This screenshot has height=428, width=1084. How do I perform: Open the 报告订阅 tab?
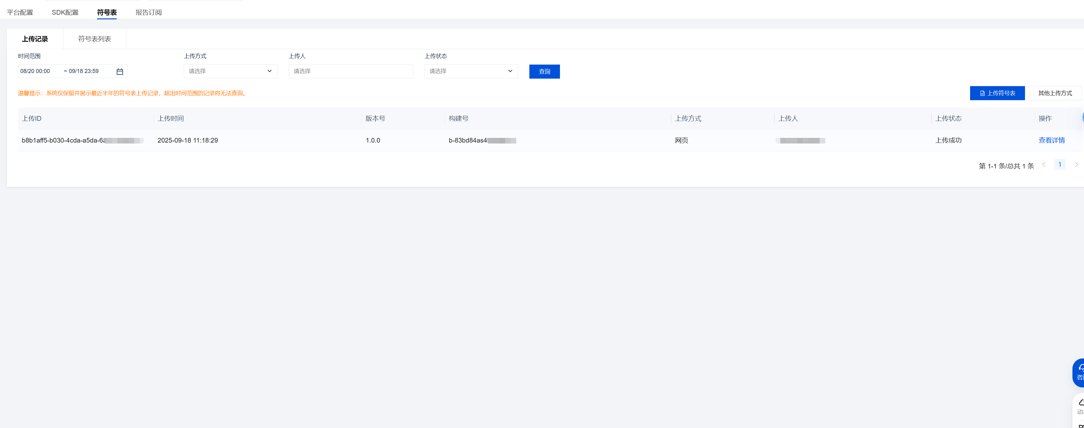[x=148, y=12]
